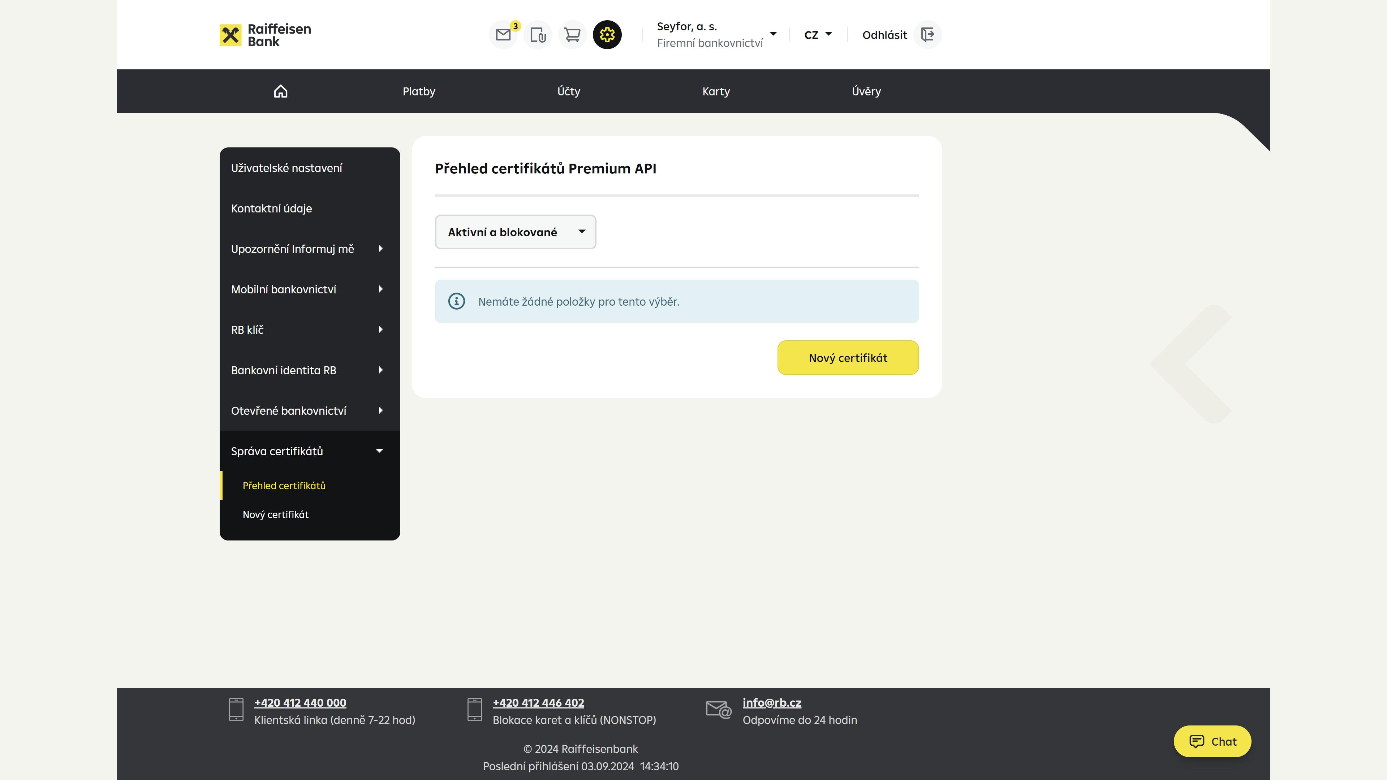Collapse Správa certifikátů section

click(310, 451)
